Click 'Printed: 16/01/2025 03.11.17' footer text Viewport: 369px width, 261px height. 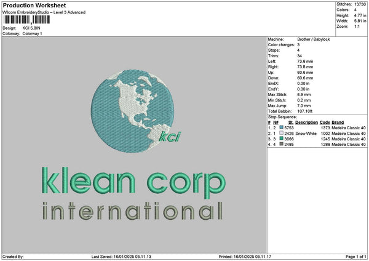(x=245, y=257)
